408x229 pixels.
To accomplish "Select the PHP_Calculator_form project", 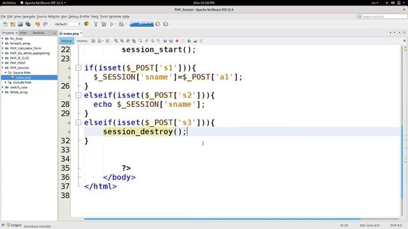I will pyautogui.click(x=25, y=48).
